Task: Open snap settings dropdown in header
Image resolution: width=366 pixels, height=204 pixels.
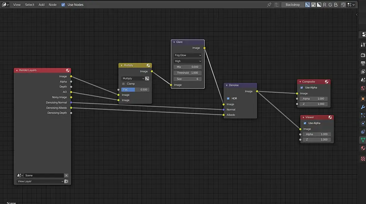Action: (351, 5)
